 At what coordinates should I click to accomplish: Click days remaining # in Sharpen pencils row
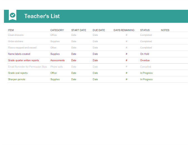click(x=126, y=79)
